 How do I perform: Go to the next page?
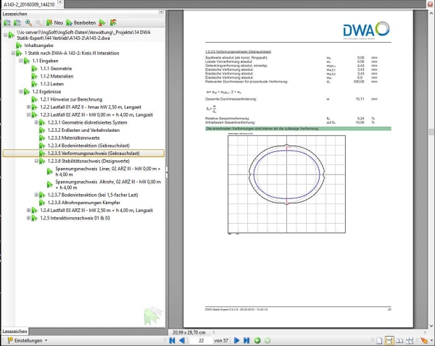236,339
